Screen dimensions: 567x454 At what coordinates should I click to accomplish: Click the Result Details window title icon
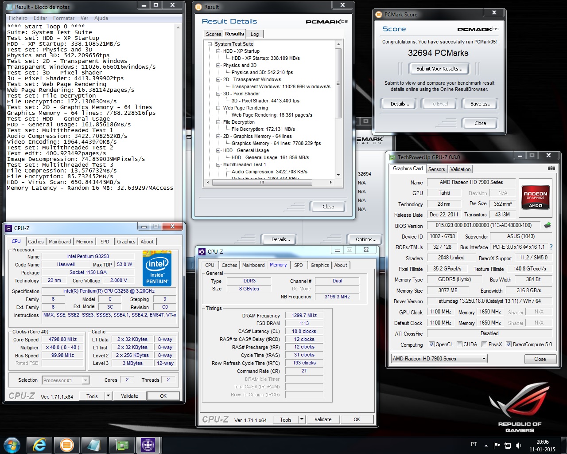tap(198, 7)
